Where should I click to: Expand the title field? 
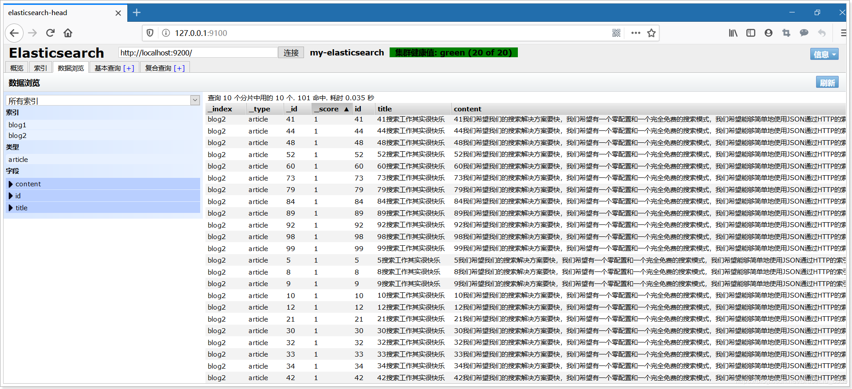click(103, 208)
